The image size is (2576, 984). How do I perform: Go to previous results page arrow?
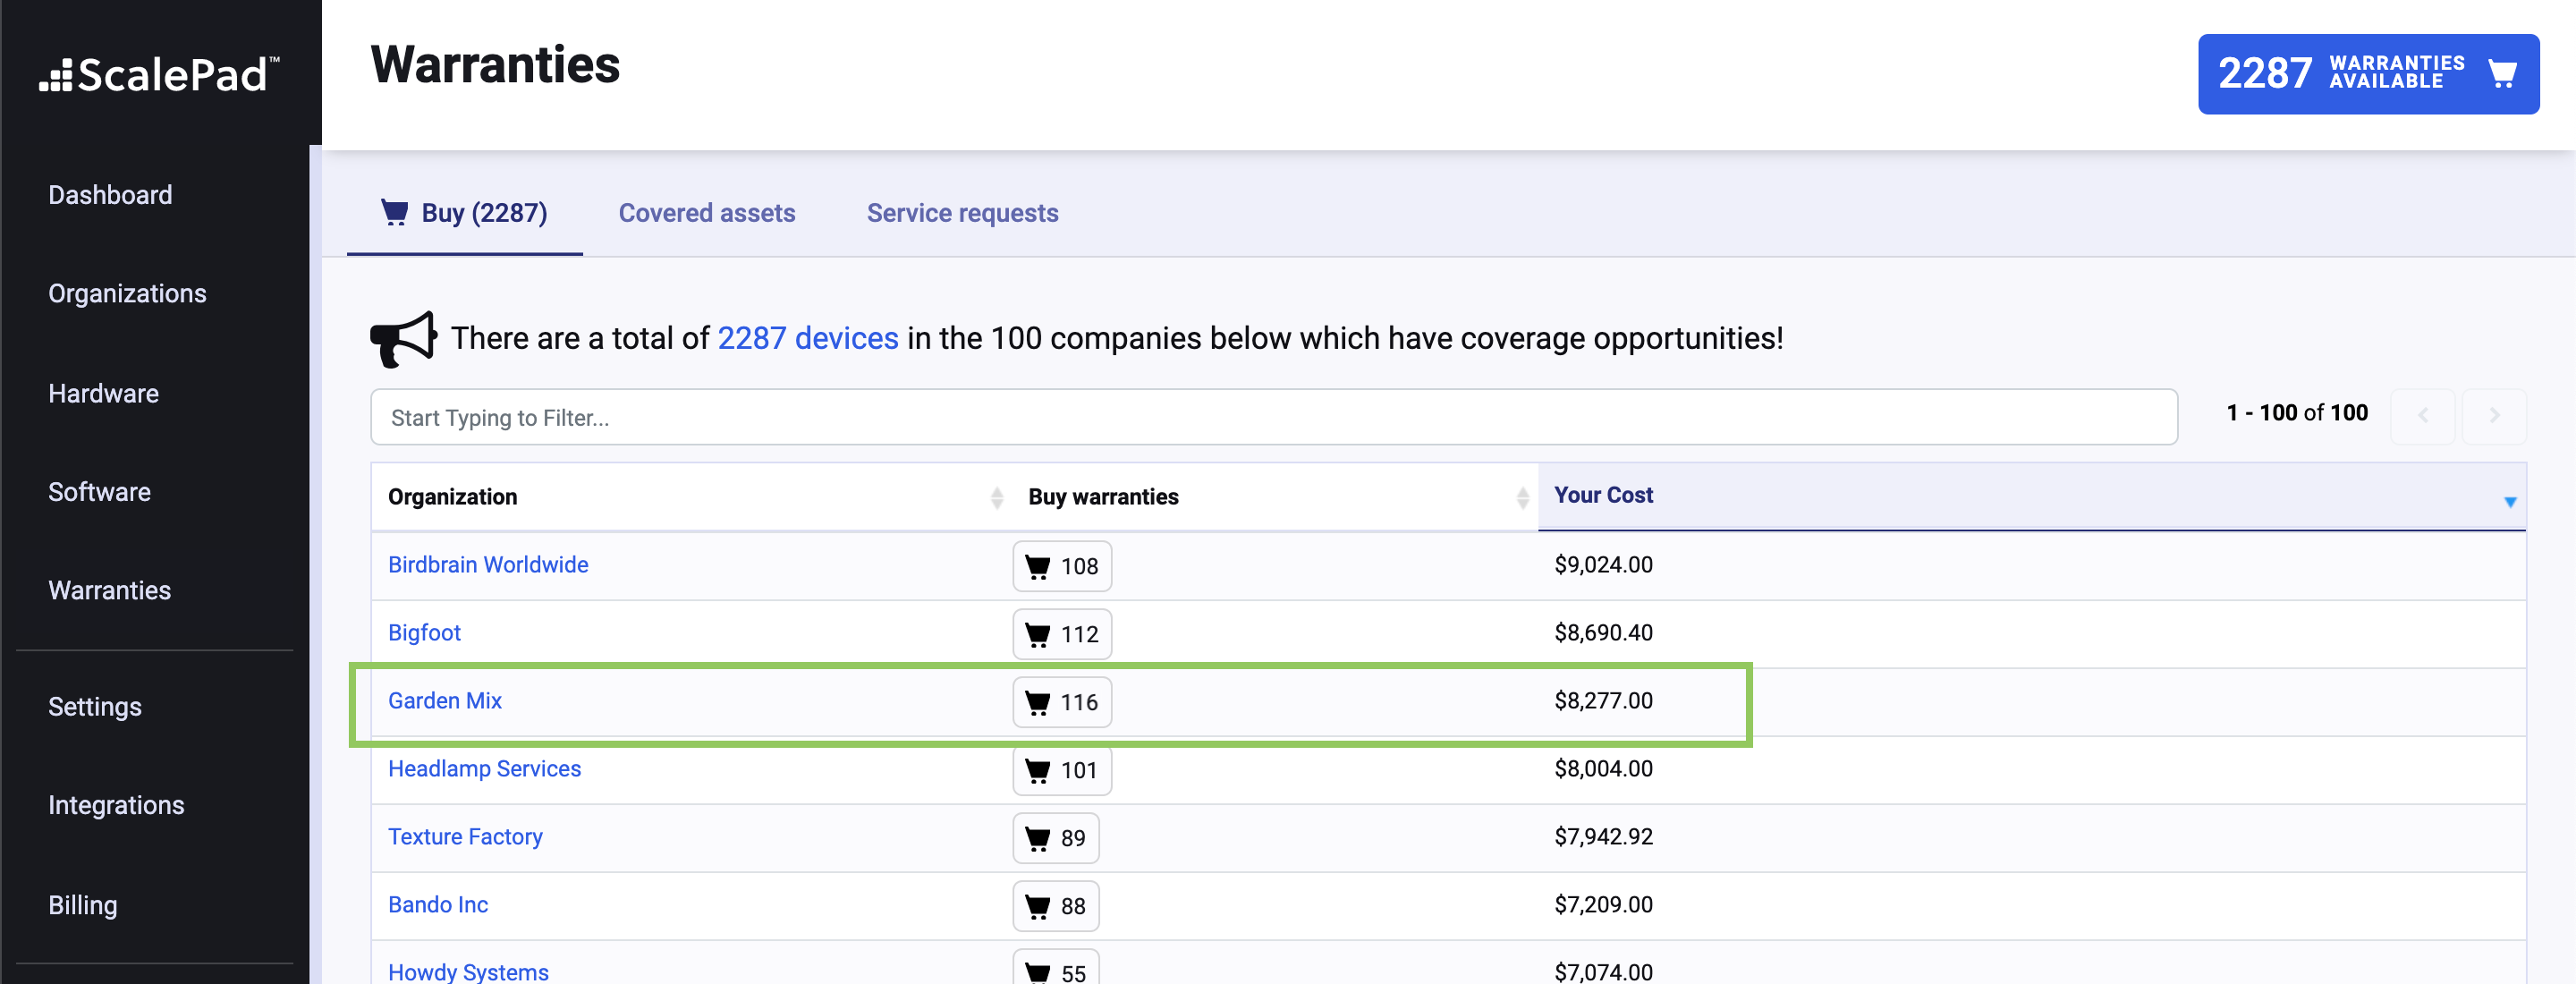click(2422, 416)
